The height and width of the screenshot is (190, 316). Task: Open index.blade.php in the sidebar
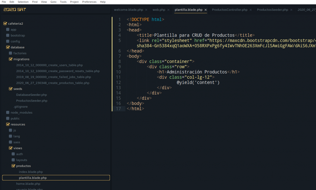tap(31, 172)
